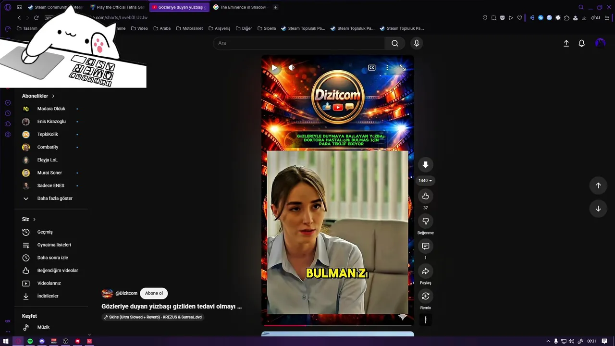Open the YouTube account avatar menu
This screenshot has height=346, width=615.
600,43
